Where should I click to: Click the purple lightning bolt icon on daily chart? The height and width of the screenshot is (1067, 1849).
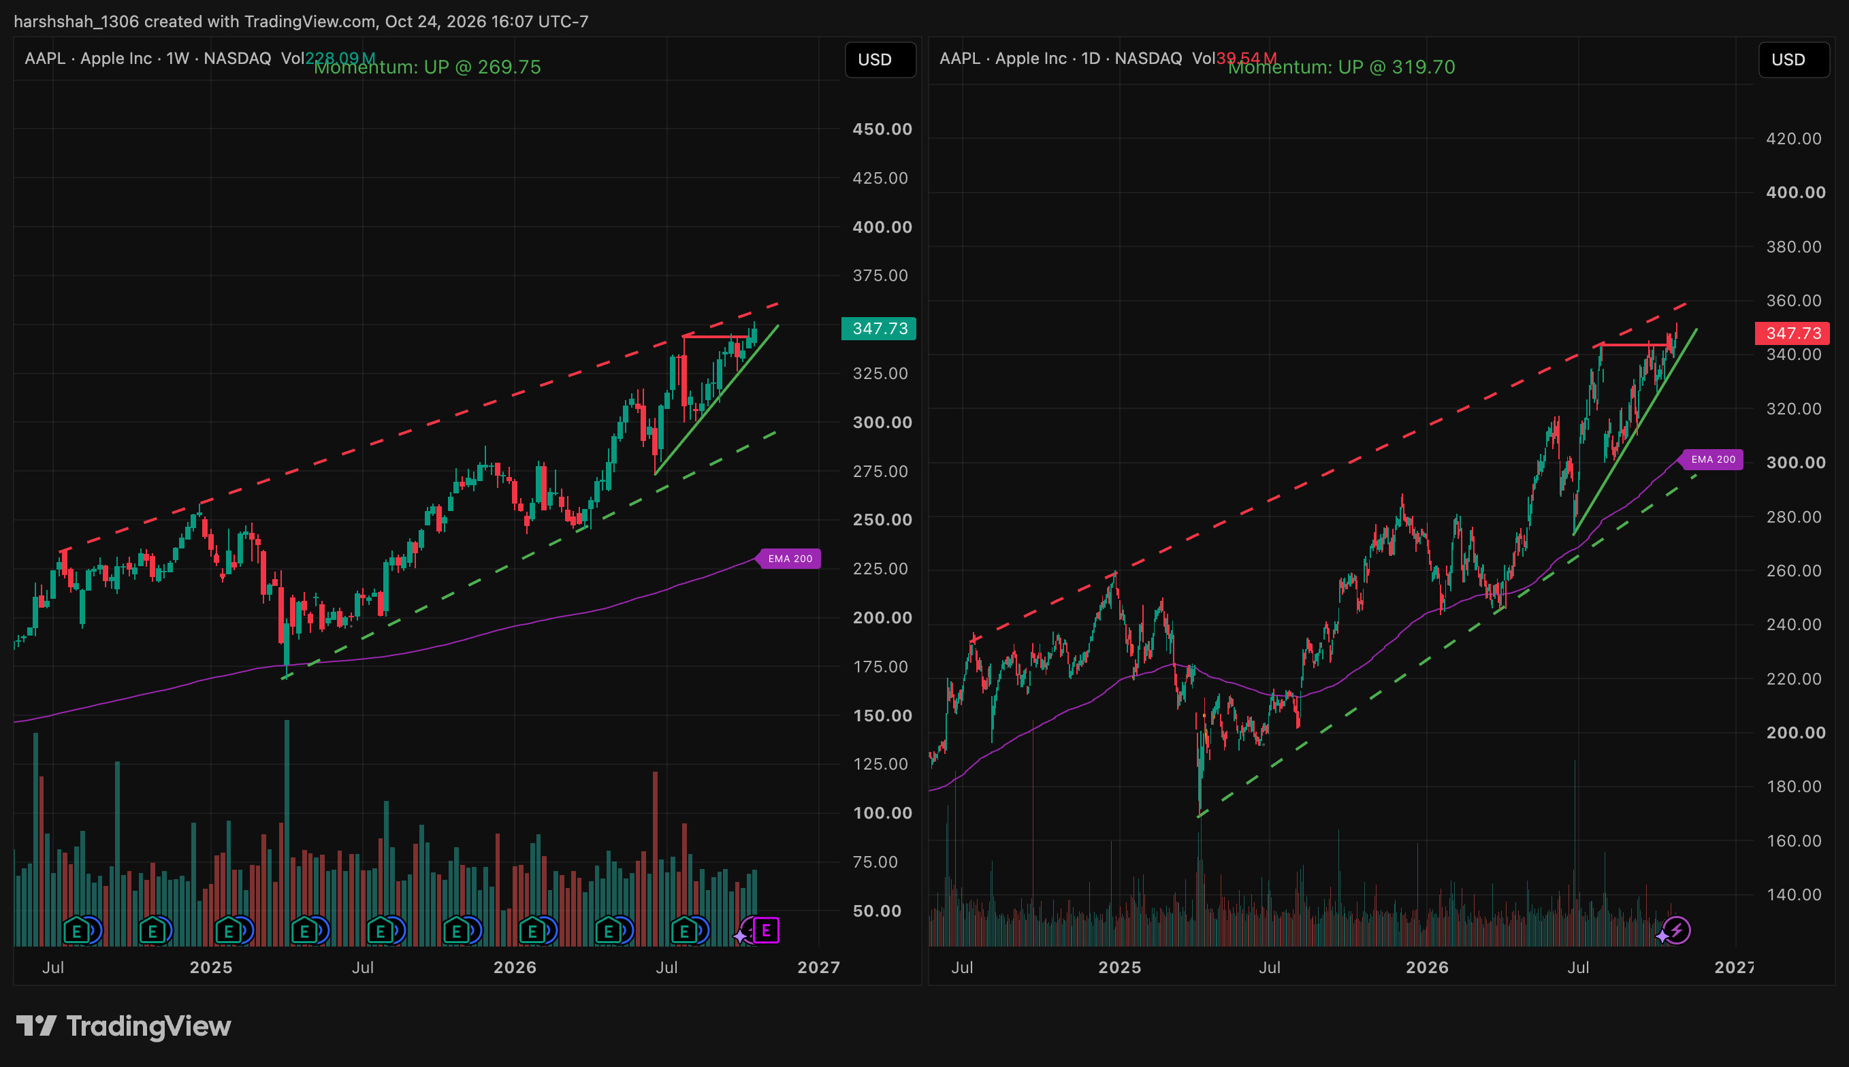click(x=1677, y=931)
